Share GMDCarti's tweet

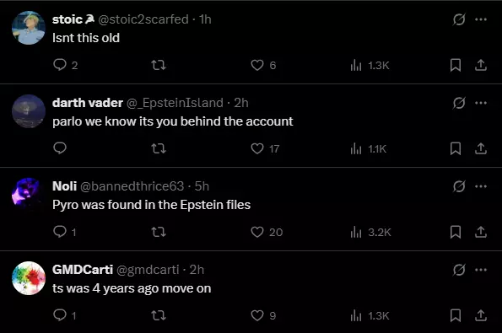481,315
